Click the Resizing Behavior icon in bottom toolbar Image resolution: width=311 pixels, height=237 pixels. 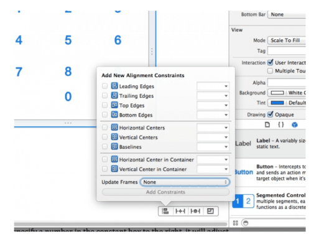(210, 211)
